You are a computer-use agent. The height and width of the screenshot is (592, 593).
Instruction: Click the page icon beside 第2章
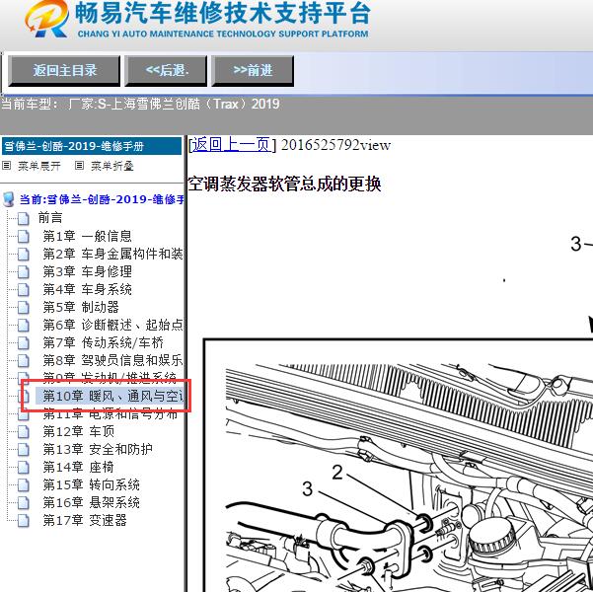click(x=24, y=255)
